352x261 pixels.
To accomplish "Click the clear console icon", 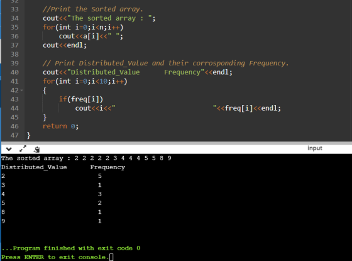I will click(x=37, y=149).
